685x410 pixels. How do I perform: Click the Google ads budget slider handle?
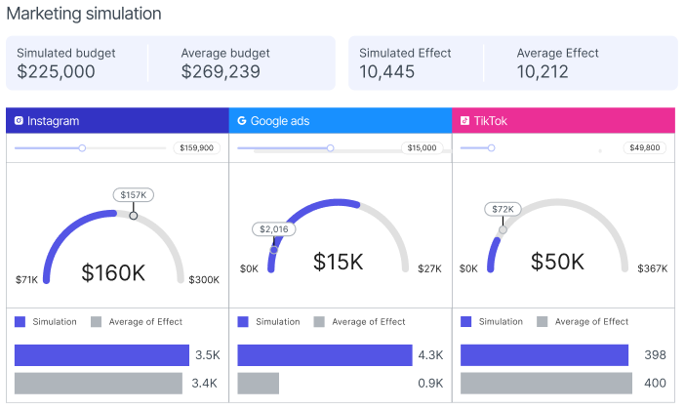click(x=331, y=148)
